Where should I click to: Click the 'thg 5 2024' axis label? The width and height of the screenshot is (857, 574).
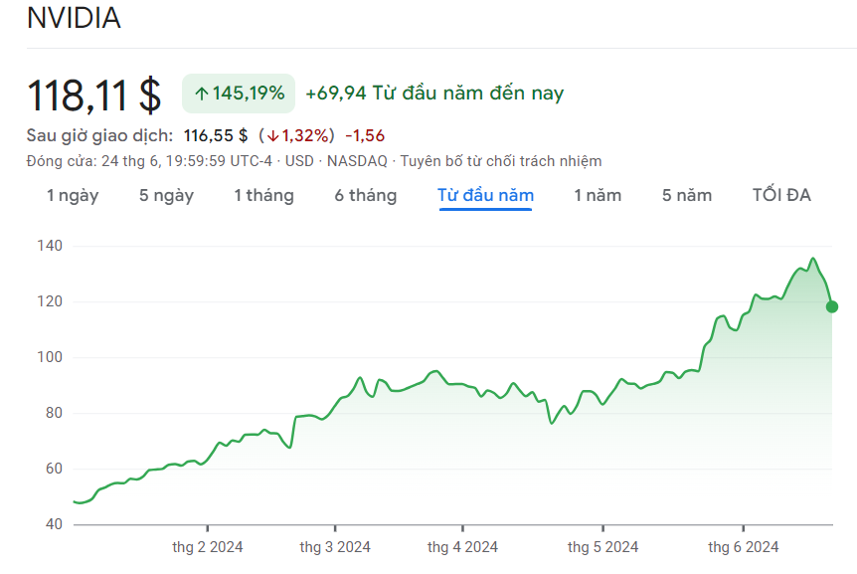coord(602,547)
